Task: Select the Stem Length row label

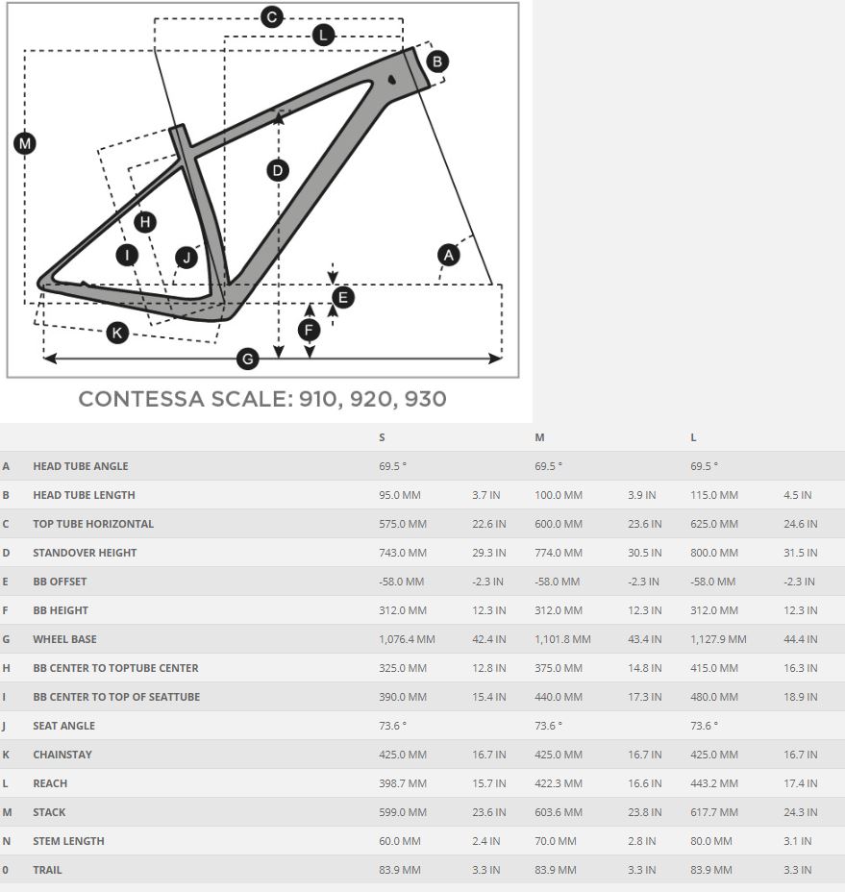Action: (x=68, y=841)
